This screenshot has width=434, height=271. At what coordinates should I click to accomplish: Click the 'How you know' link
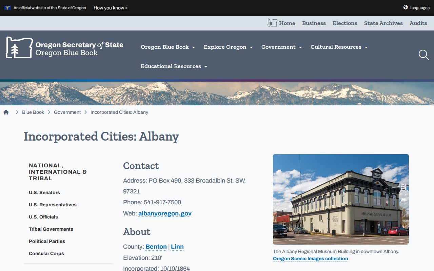point(111,8)
